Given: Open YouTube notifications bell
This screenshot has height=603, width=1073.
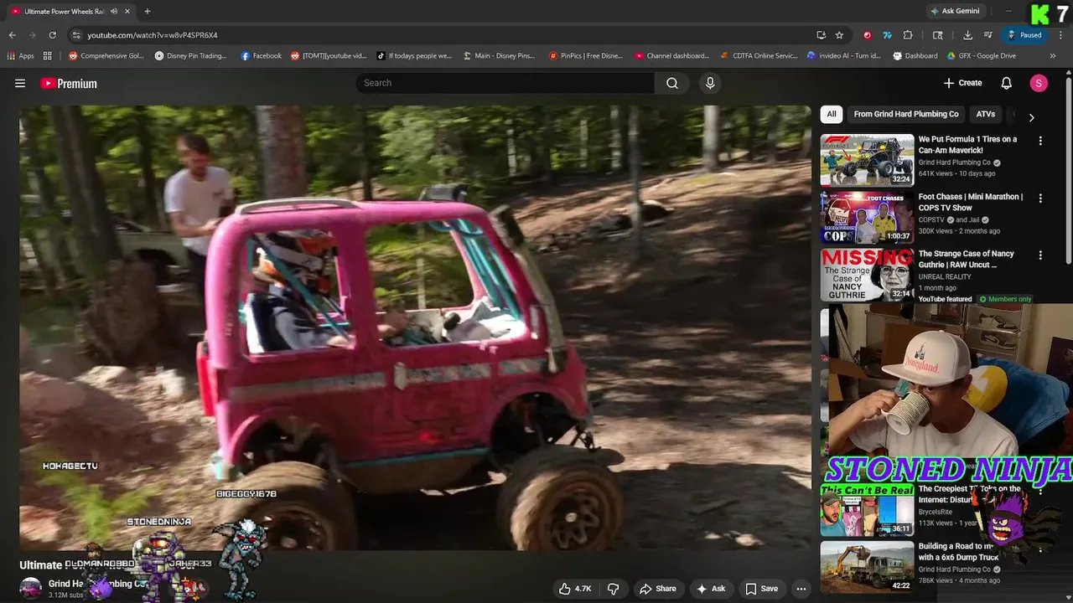Looking at the screenshot, I should click(x=1007, y=83).
